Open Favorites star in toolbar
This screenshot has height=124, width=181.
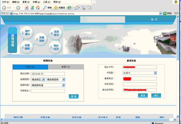click(x=56, y=8)
